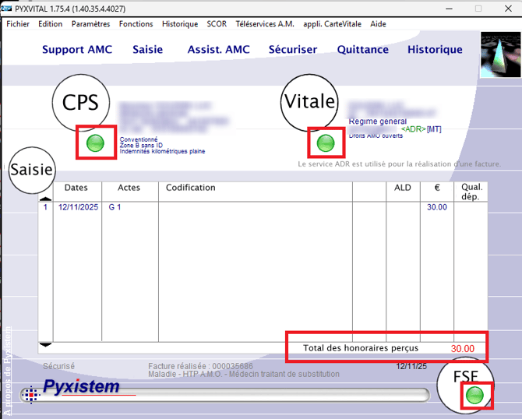
Task: Click the green status light under CPS
Action: pos(95,143)
